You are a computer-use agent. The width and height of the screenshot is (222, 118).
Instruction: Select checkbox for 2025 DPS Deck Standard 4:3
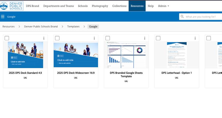[7, 38]
